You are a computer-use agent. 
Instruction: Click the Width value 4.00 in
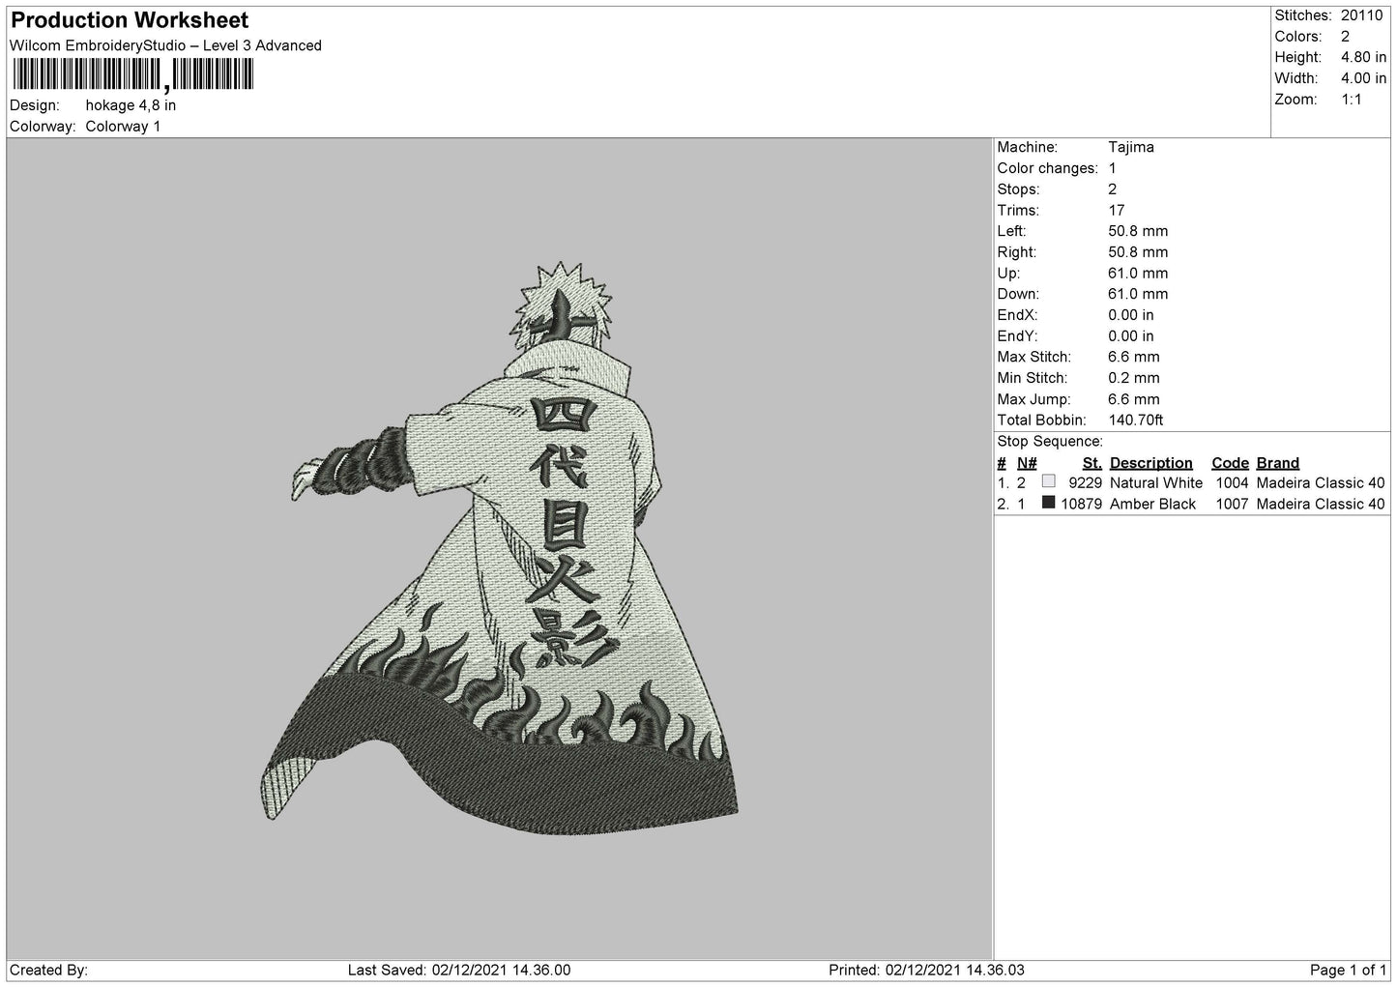pos(1363,78)
